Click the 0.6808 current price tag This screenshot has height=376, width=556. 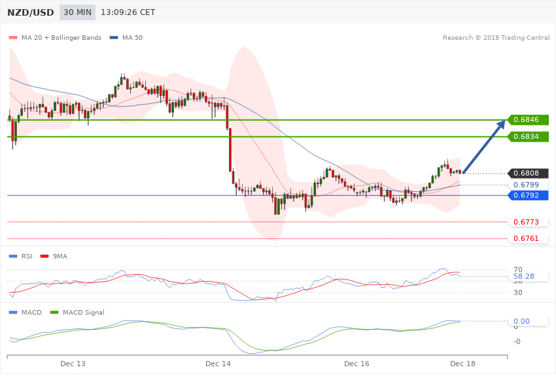tap(529, 174)
